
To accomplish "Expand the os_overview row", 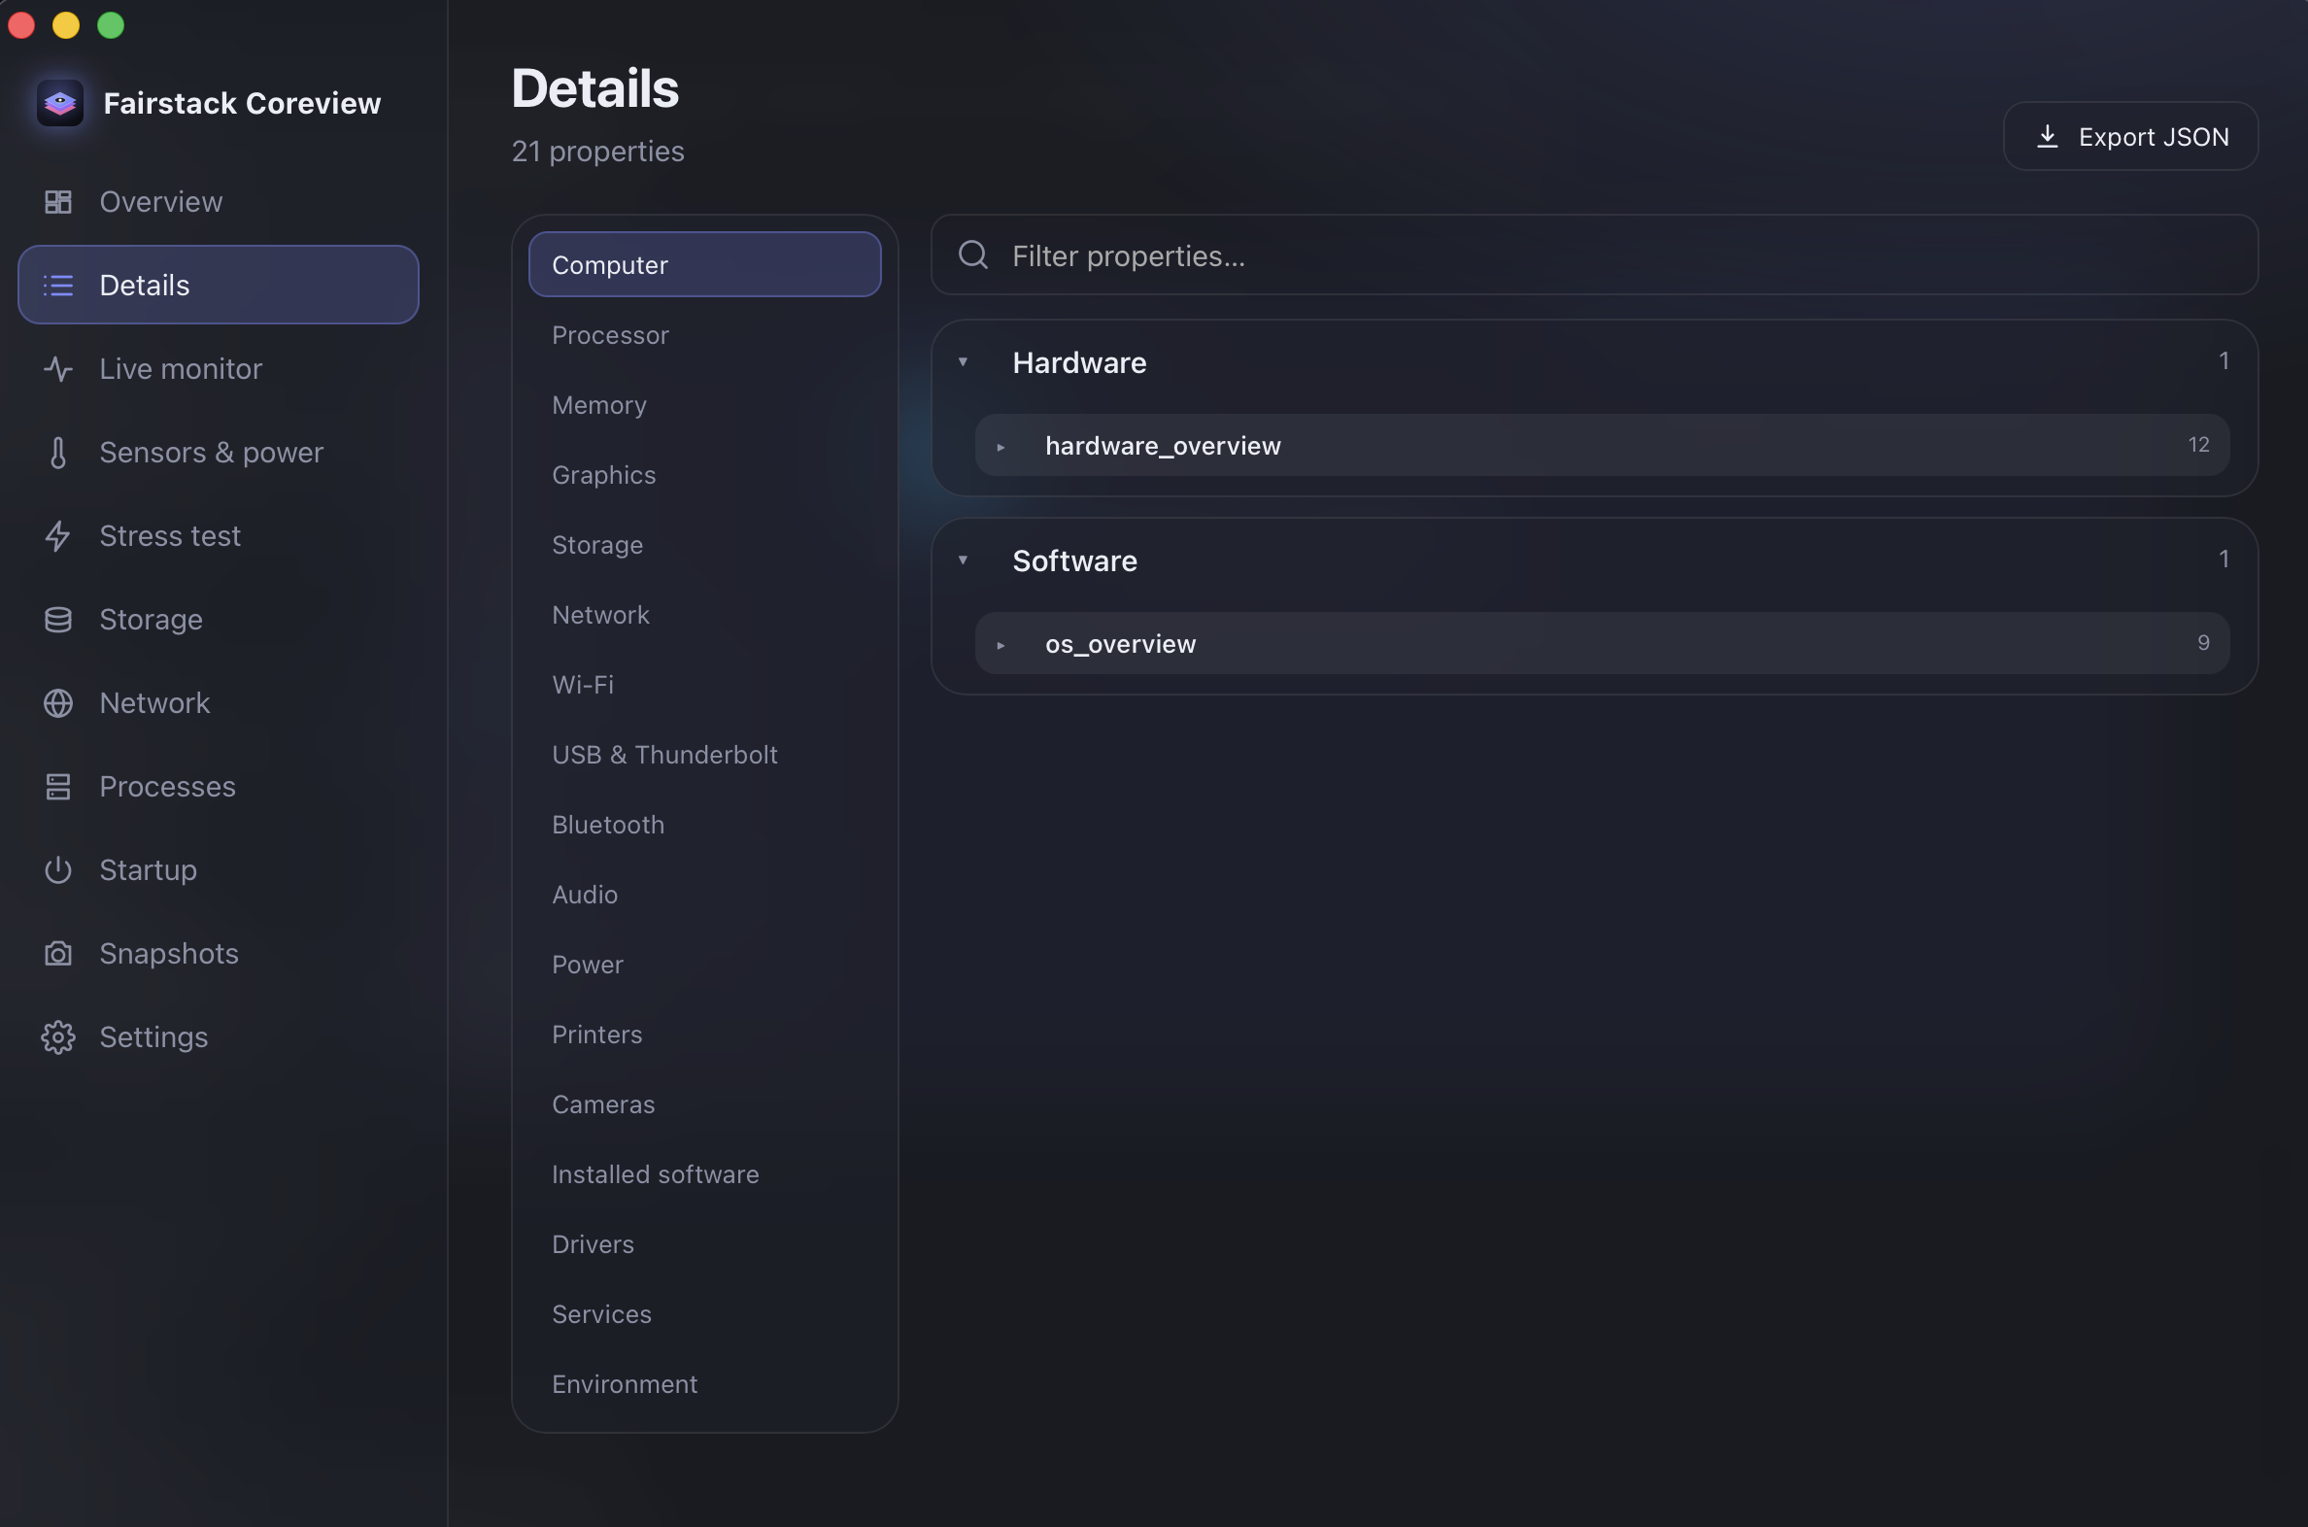I will (x=1001, y=645).
